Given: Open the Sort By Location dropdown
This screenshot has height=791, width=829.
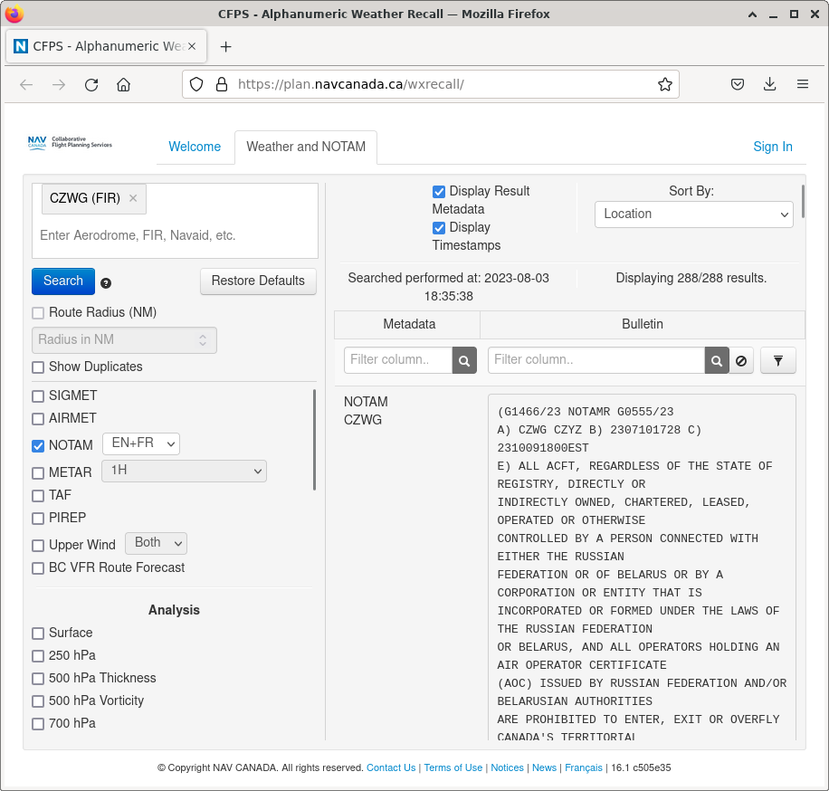Looking at the screenshot, I should pos(693,214).
